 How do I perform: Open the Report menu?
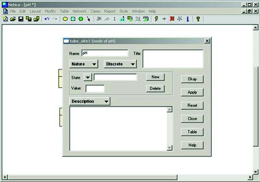(110, 11)
